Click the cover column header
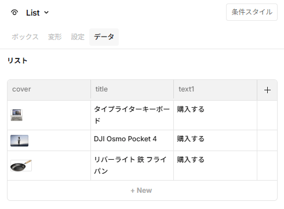 [49, 90]
